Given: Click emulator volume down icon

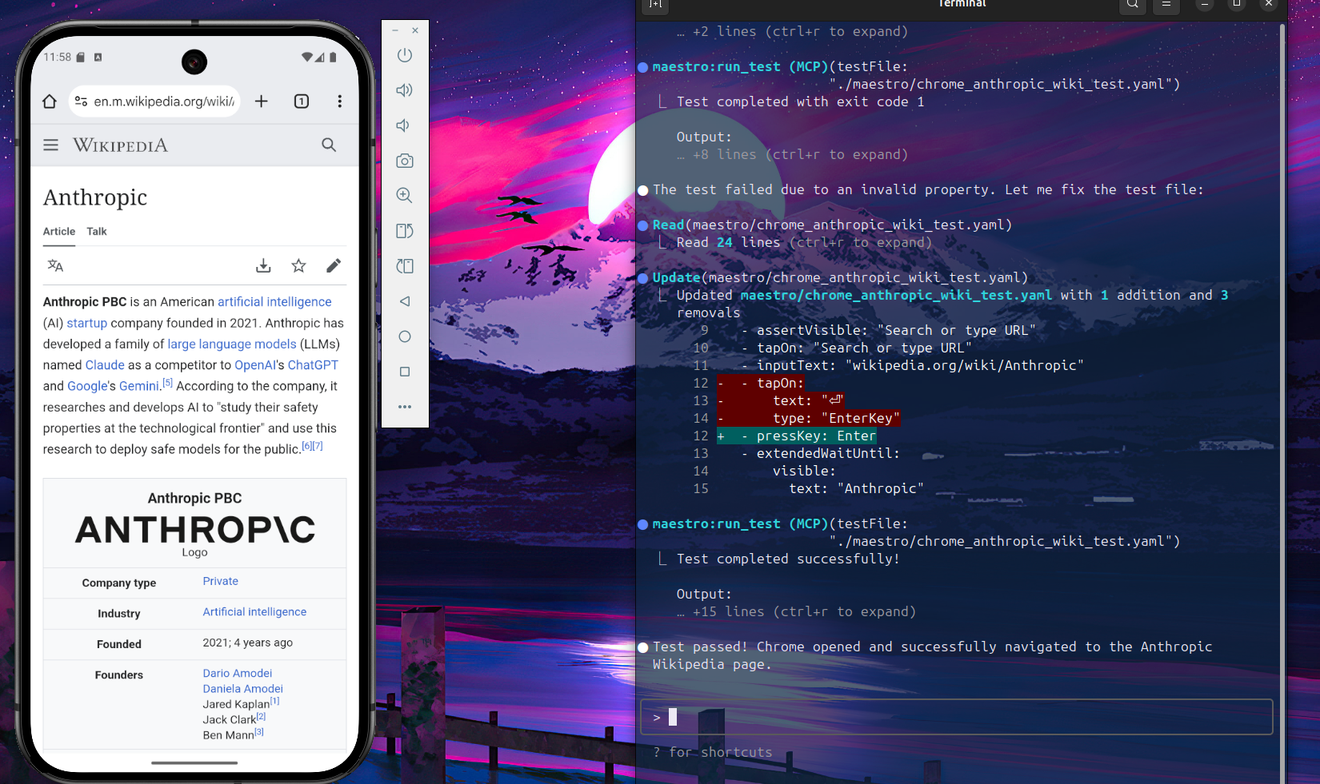Looking at the screenshot, I should [x=405, y=125].
